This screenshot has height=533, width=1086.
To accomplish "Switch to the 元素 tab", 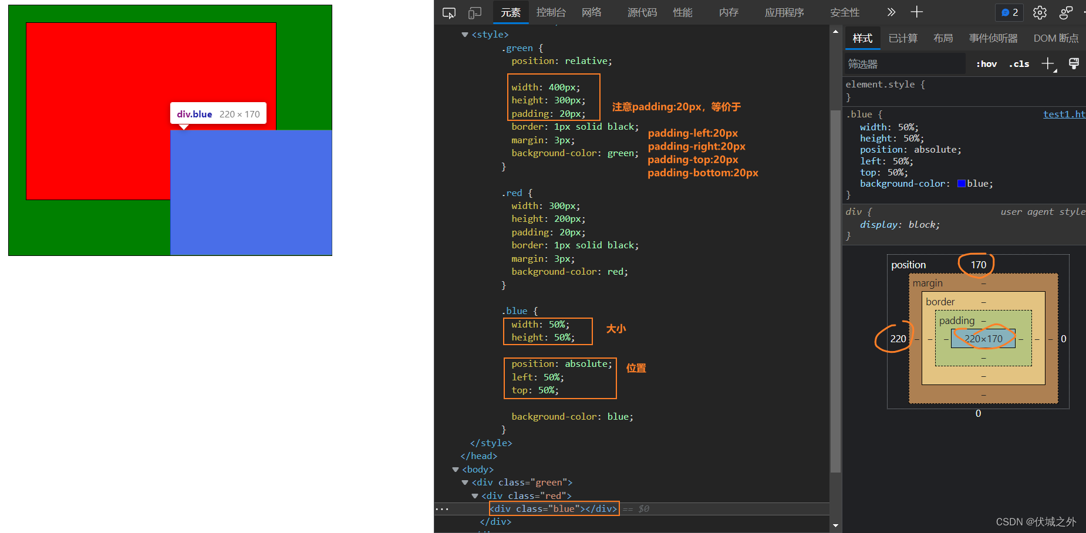I will (x=511, y=12).
